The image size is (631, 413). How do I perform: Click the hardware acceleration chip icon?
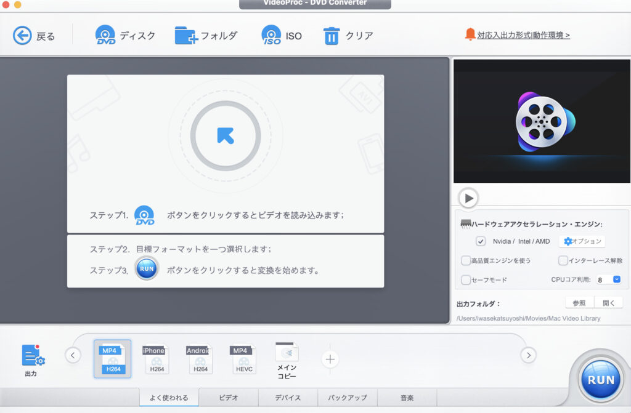click(466, 224)
